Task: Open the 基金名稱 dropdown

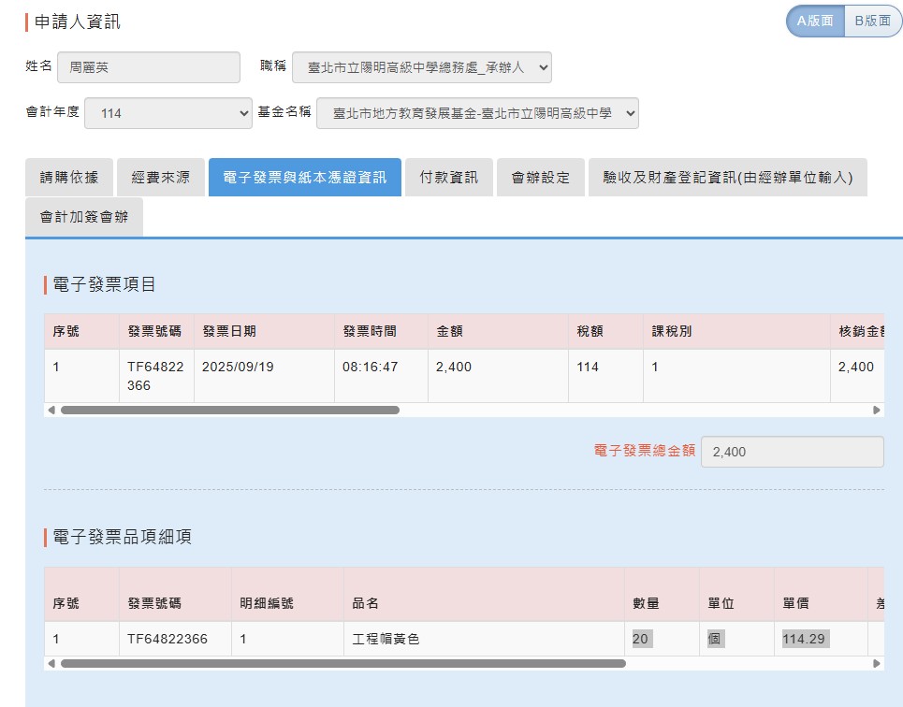Action: [x=477, y=113]
